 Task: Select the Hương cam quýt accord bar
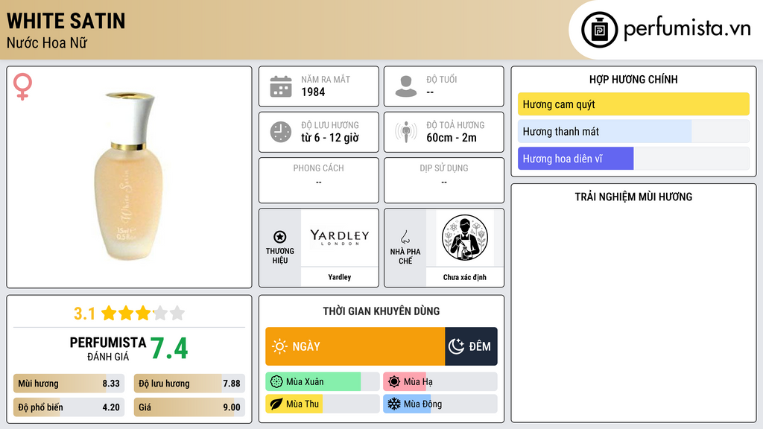(x=633, y=104)
